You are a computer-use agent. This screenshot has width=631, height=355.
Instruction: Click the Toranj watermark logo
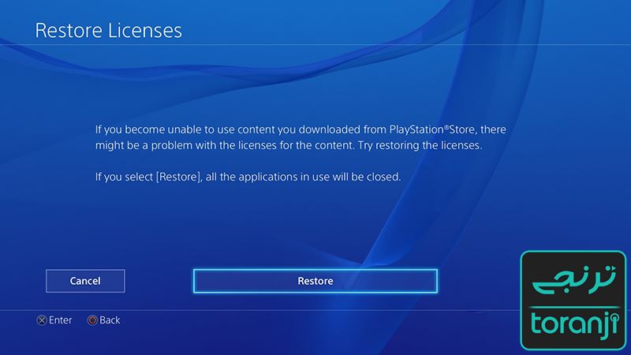[573, 301]
